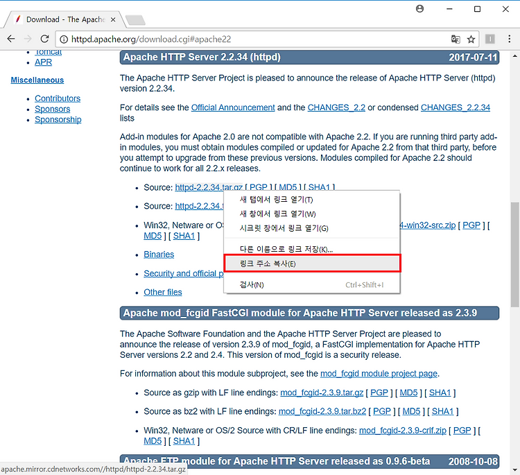Close the Download - The Apache tab
The image size is (520, 475).
(x=113, y=19)
